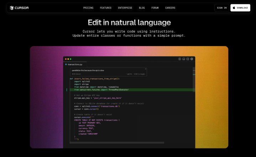Visit the Forum page
256x157 pixels.
pos(155,8)
